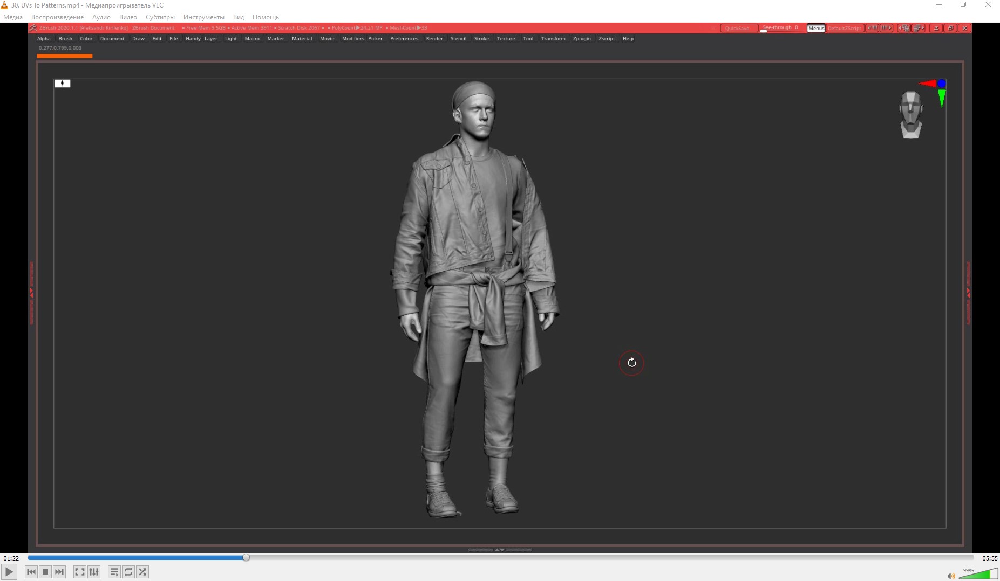This screenshot has height=581, width=1000.
Task: Mute audio via speaker icon
Action: [x=951, y=576]
